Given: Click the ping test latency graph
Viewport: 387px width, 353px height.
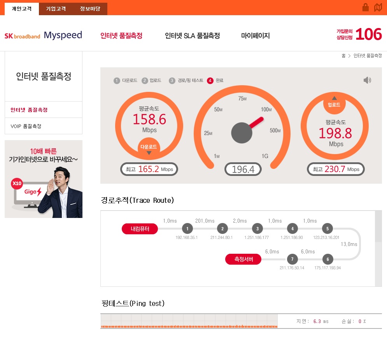Looking at the screenshot, I should (x=189, y=321).
